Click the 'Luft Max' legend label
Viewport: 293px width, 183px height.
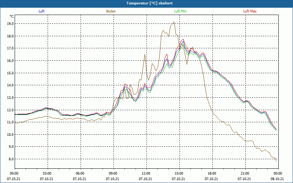click(x=250, y=11)
